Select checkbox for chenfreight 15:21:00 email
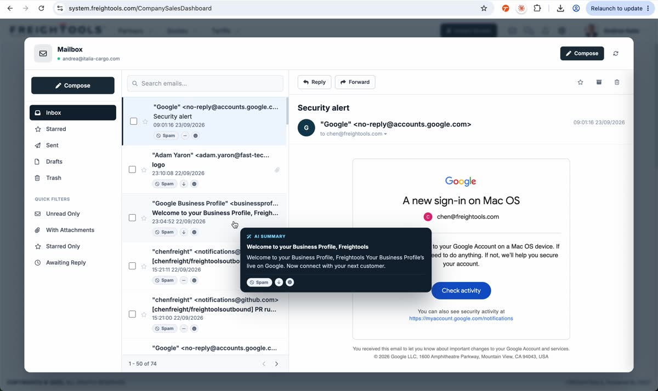 132,314
